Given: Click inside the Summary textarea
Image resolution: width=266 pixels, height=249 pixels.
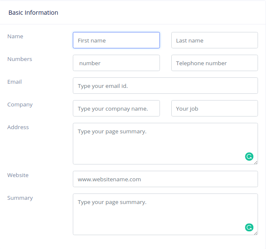Looking at the screenshot, I should [x=165, y=214].
